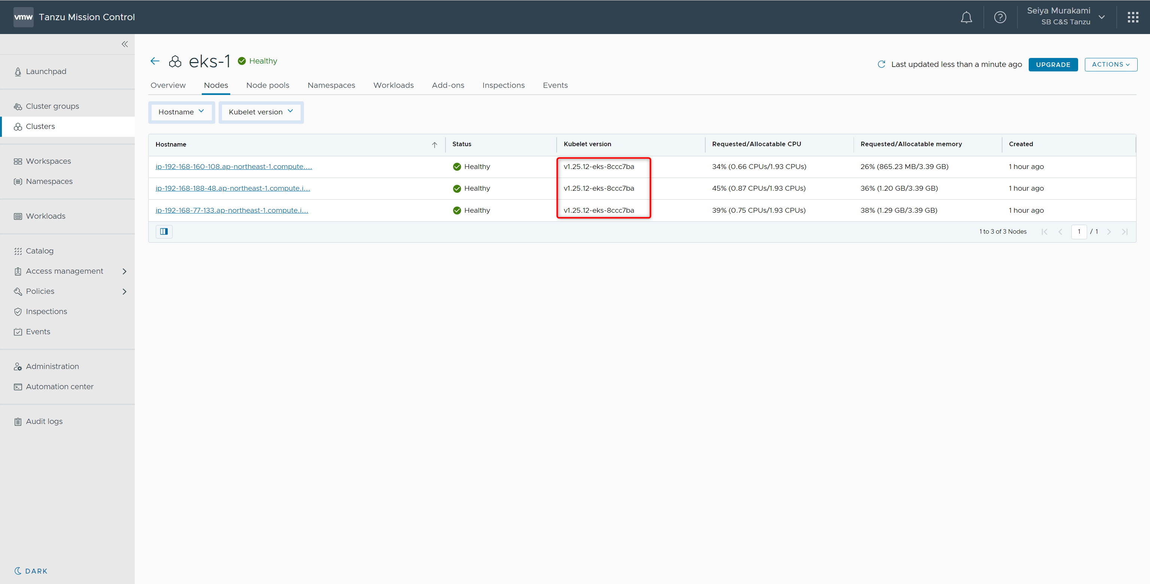Collapse the sidebar with double-chevron icon
Screen dimensions: 1150x584
click(125, 44)
